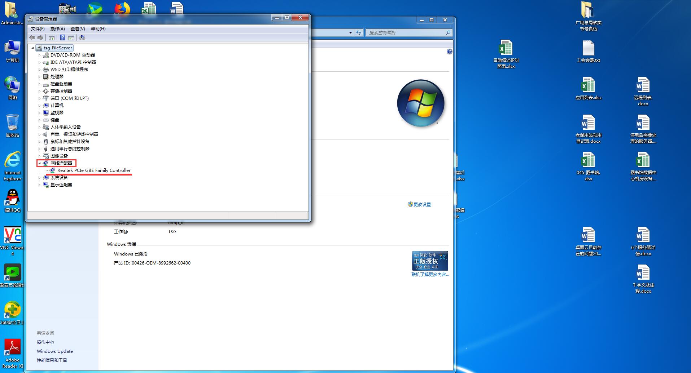Select the tsg_FileServer root item
Viewport: 691px width, 373px height.
coord(58,48)
